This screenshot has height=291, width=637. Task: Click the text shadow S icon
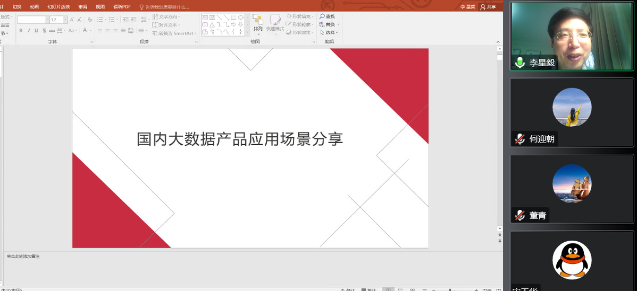(44, 31)
